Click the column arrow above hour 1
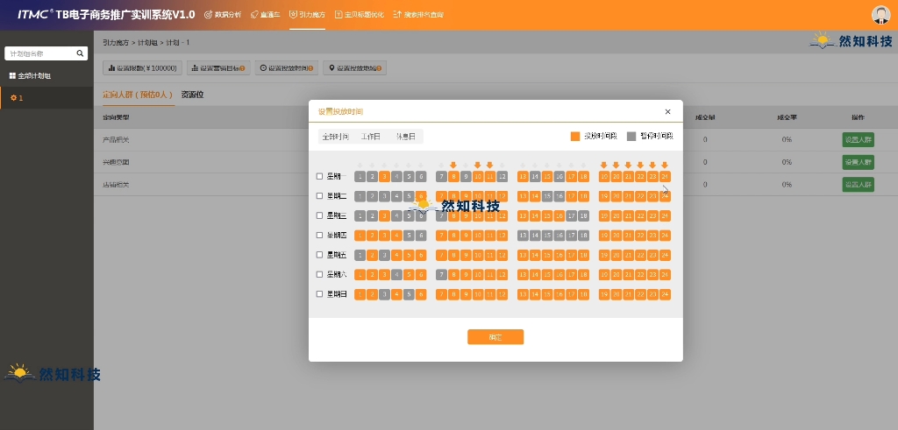This screenshot has width=898, height=430. click(360, 166)
